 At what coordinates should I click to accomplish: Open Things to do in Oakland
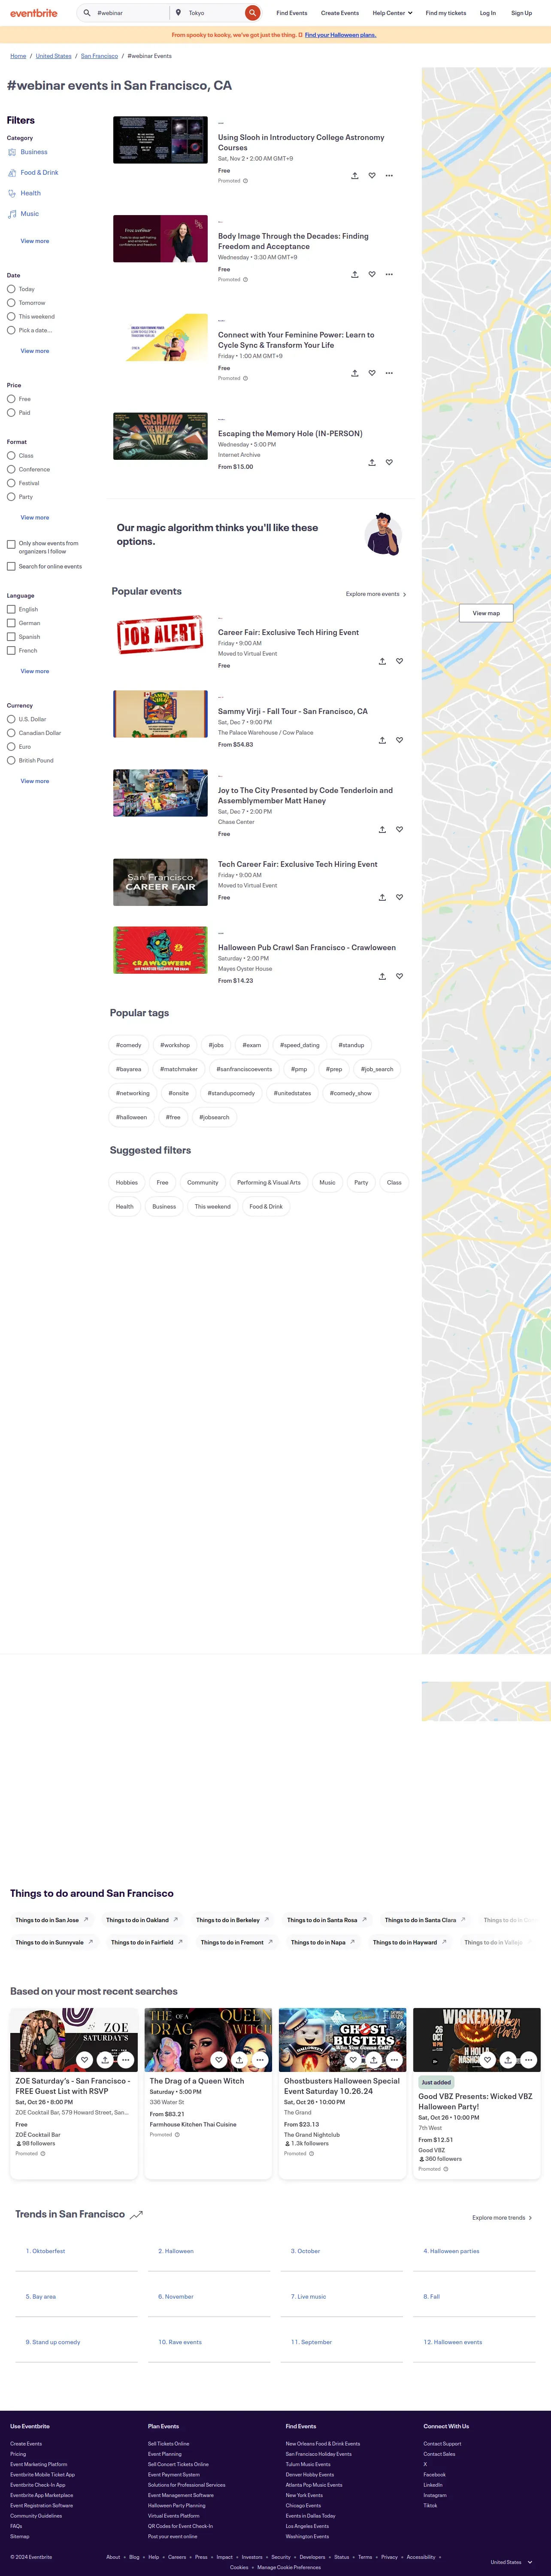pyautogui.click(x=142, y=1920)
